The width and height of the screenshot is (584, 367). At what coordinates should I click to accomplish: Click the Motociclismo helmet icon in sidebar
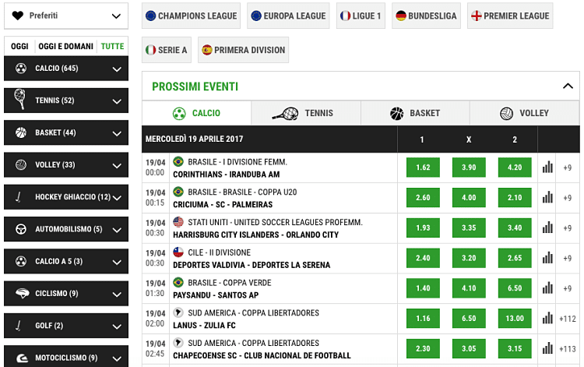pyautogui.click(x=20, y=358)
